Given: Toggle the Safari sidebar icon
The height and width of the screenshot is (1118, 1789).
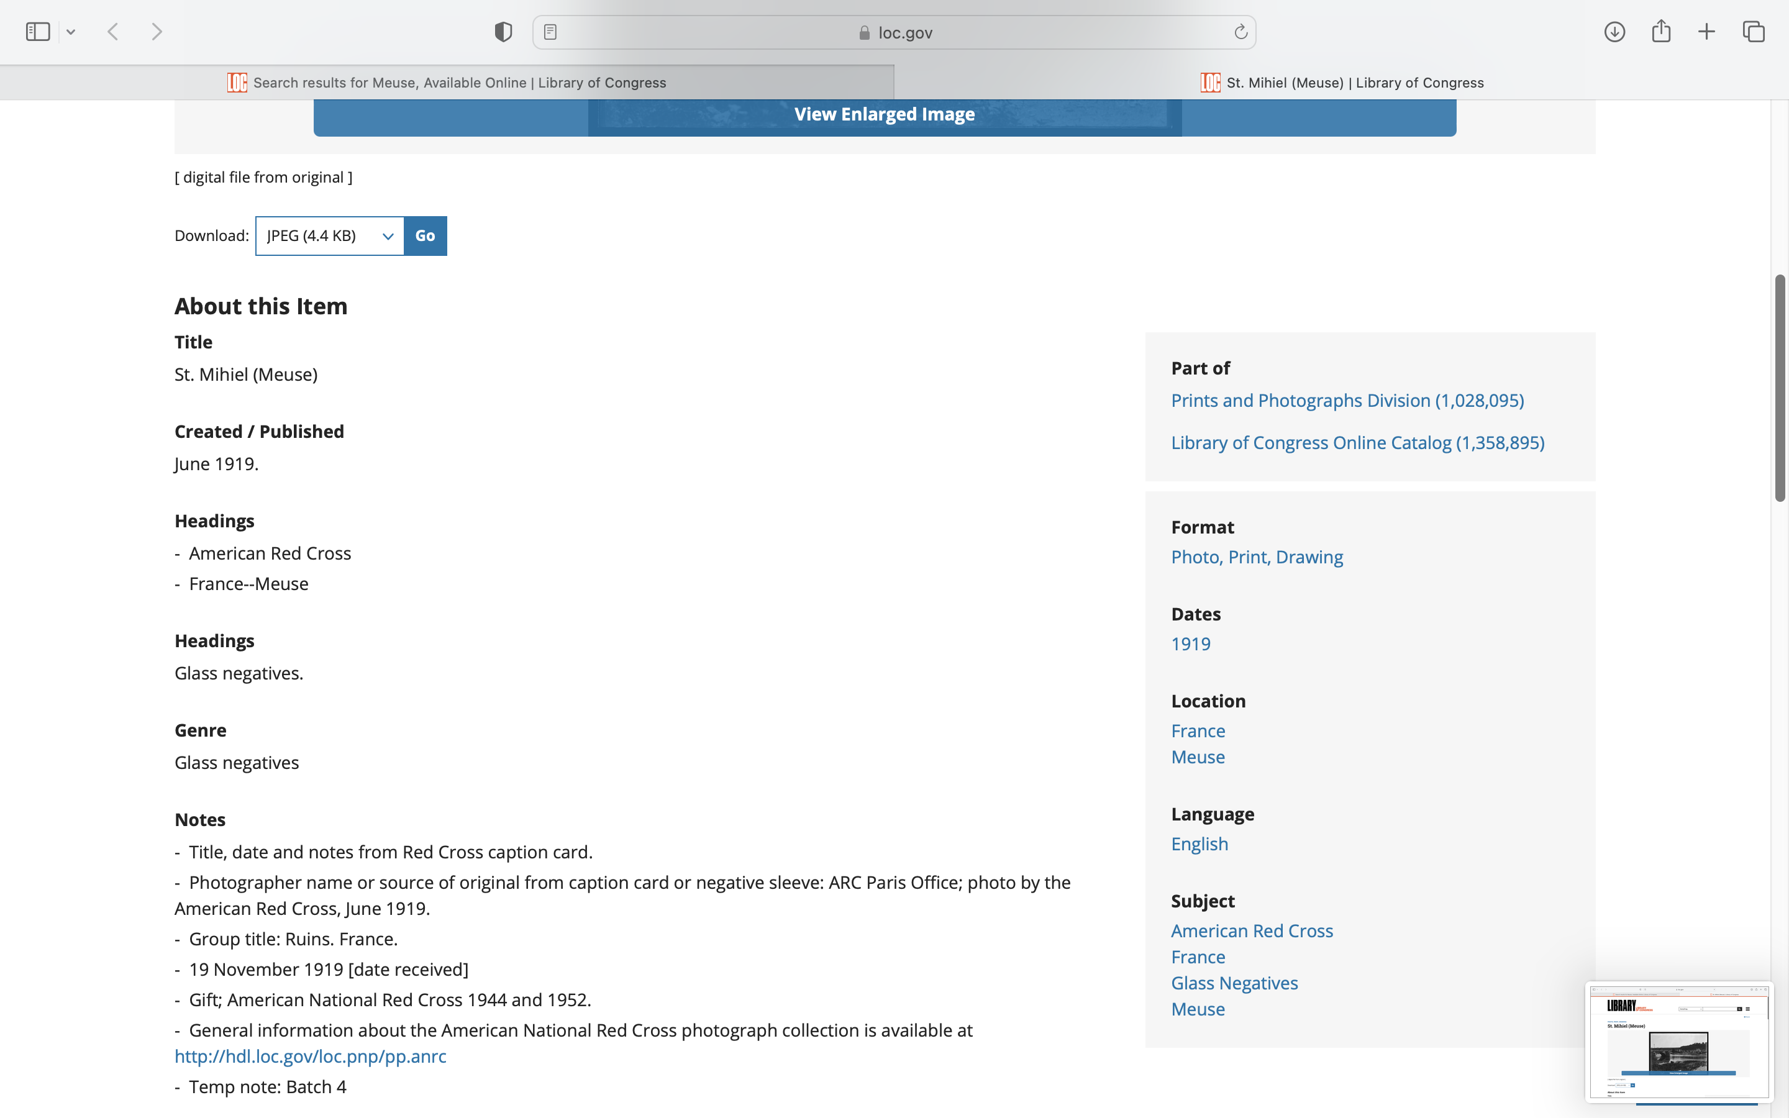Looking at the screenshot, I should (37, 32).
